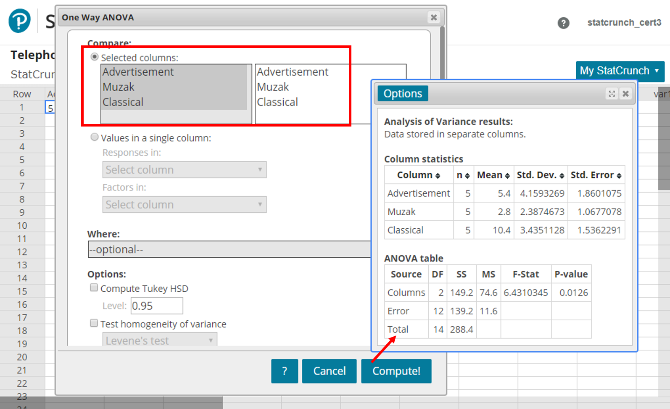Sort results by the Column header arrows
The height and width of the screenshot is (409, 670).
point(438,176)
